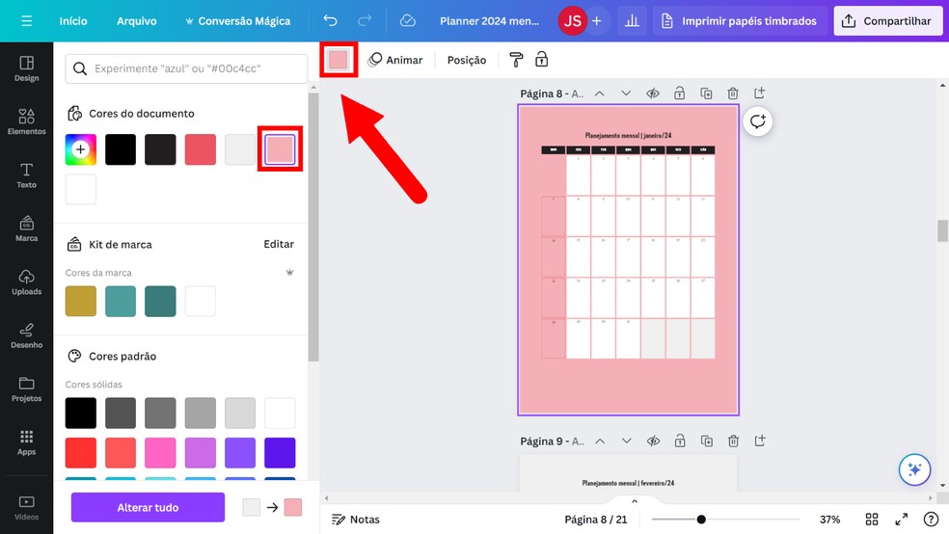Open the Elementos sidebar panel

27,122
